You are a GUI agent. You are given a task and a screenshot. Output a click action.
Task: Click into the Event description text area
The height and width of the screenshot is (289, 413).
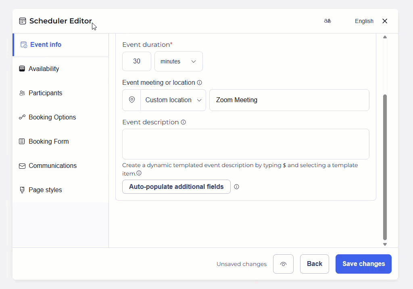pos(246,144)
